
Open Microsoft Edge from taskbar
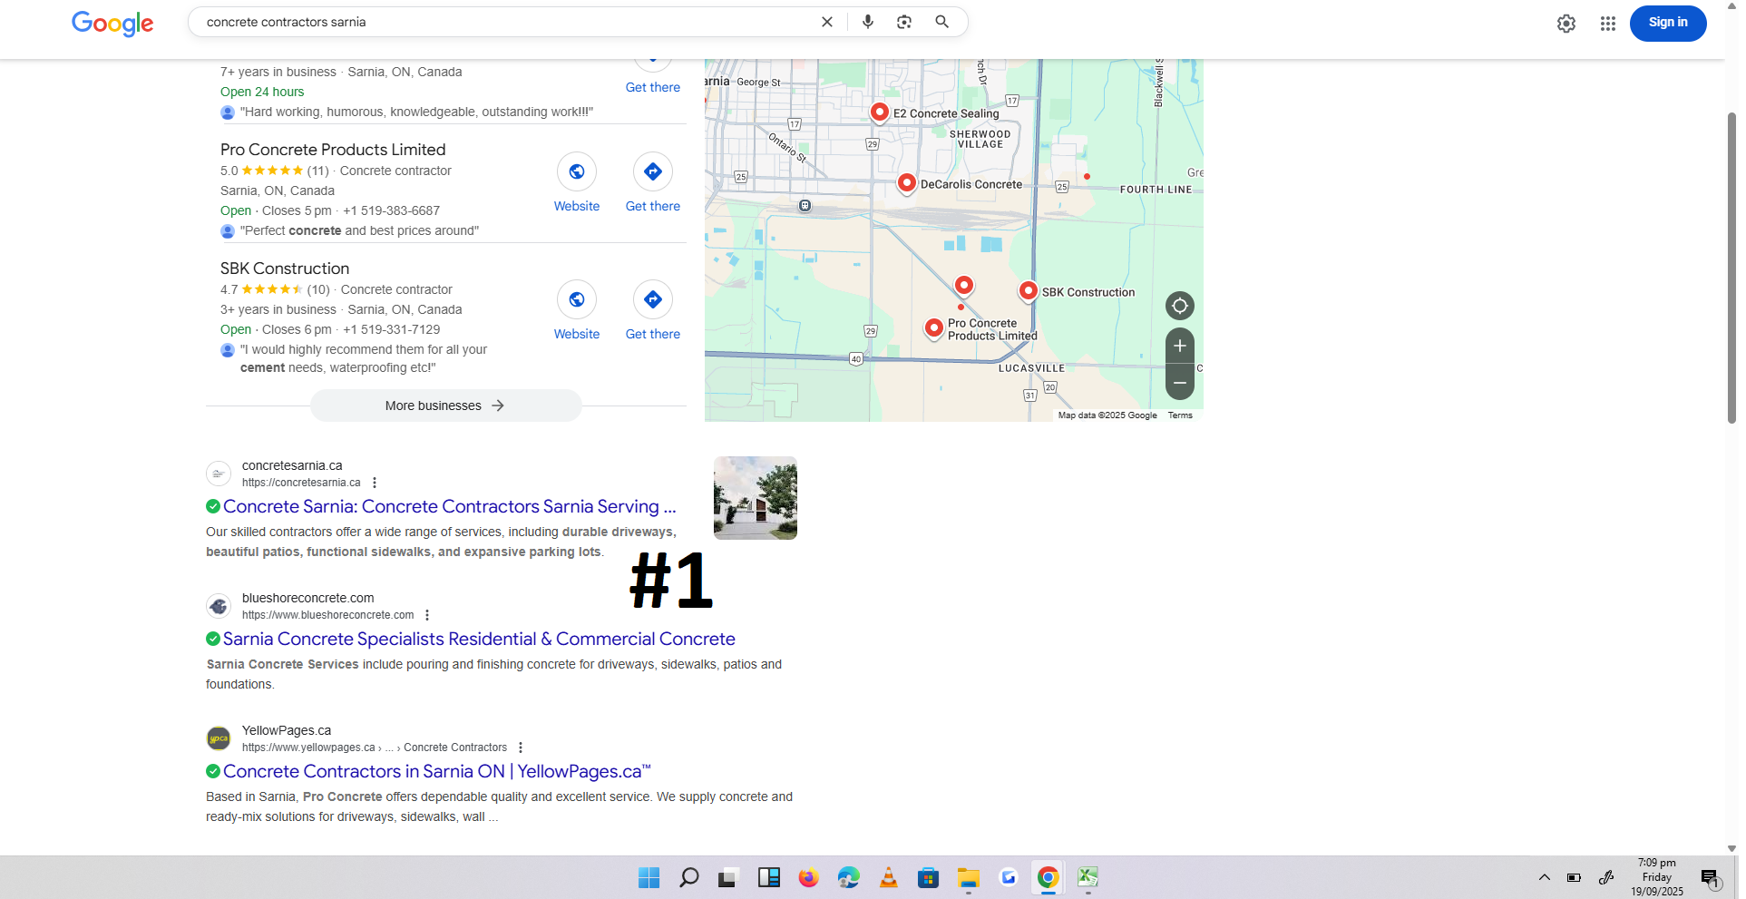tap(848, 877)
